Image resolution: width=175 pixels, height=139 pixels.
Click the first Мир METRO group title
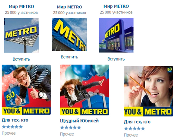point(21,7)
